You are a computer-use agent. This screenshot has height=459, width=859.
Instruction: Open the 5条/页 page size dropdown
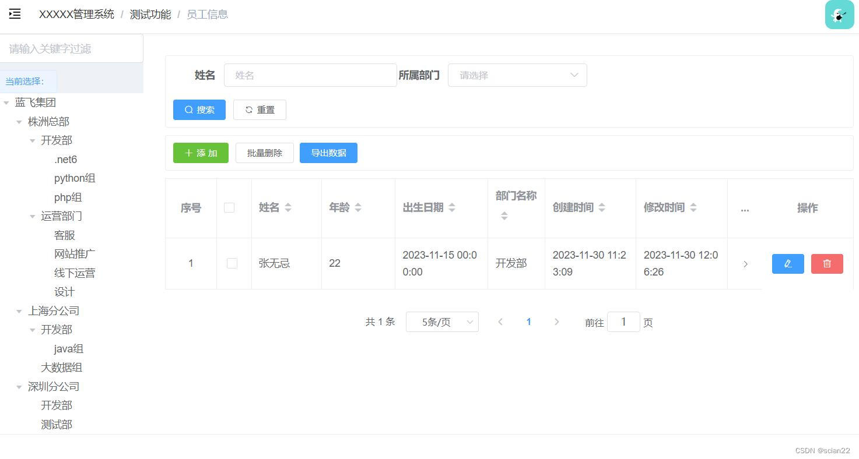point(442,322)
